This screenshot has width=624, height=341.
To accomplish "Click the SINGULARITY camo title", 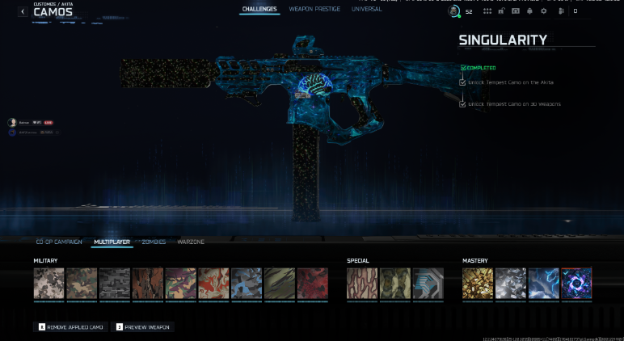I will click(x=503, y=40).
